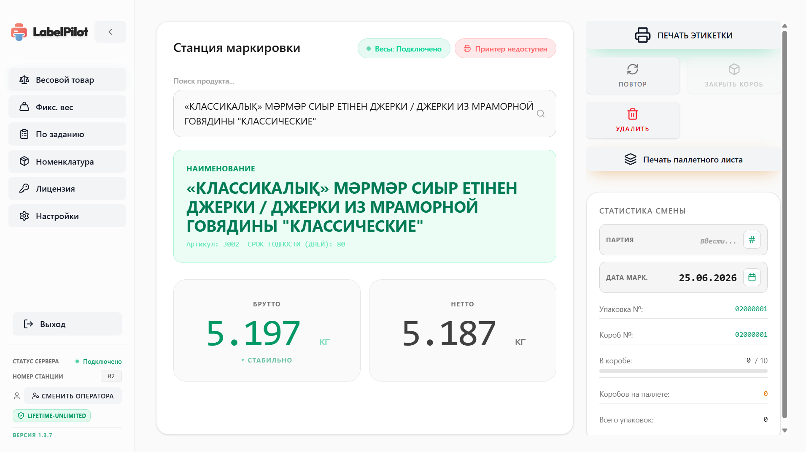Click the Партия input field

pos(695,241)
